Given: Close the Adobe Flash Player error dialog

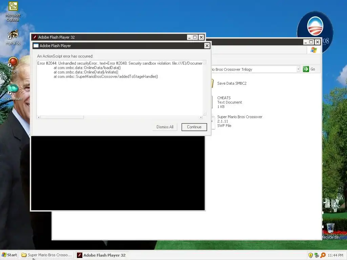Looking at the screenshot, I should pyautogui.click(x=207, y=46).
